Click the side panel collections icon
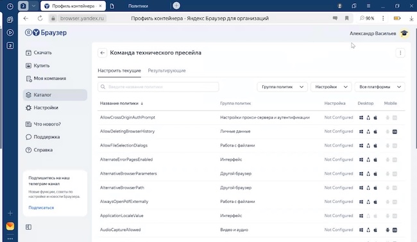 pyautogui.click(x=10, y=19)
